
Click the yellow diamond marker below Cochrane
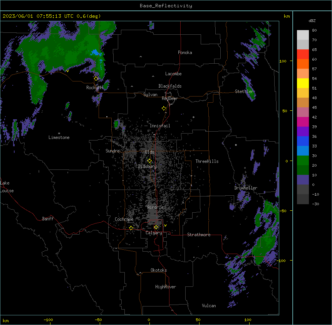tap(131, 228)
